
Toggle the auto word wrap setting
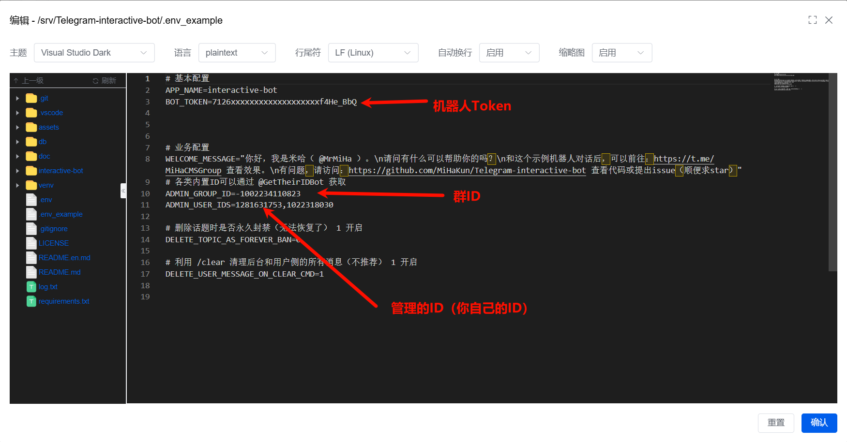[x=509, y=53]
